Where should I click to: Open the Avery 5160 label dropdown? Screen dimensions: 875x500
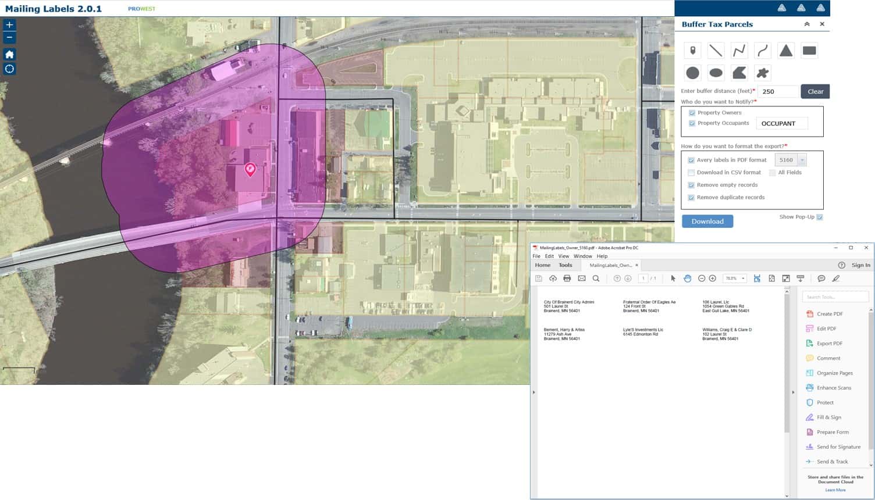coord(802,160)
